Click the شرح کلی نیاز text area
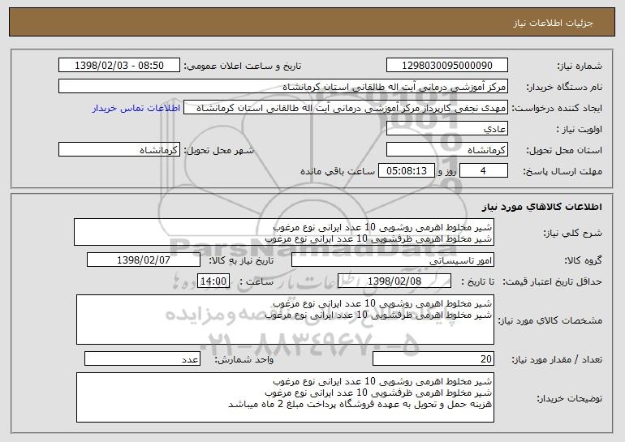Screen dimensions: 625x442 284,232
